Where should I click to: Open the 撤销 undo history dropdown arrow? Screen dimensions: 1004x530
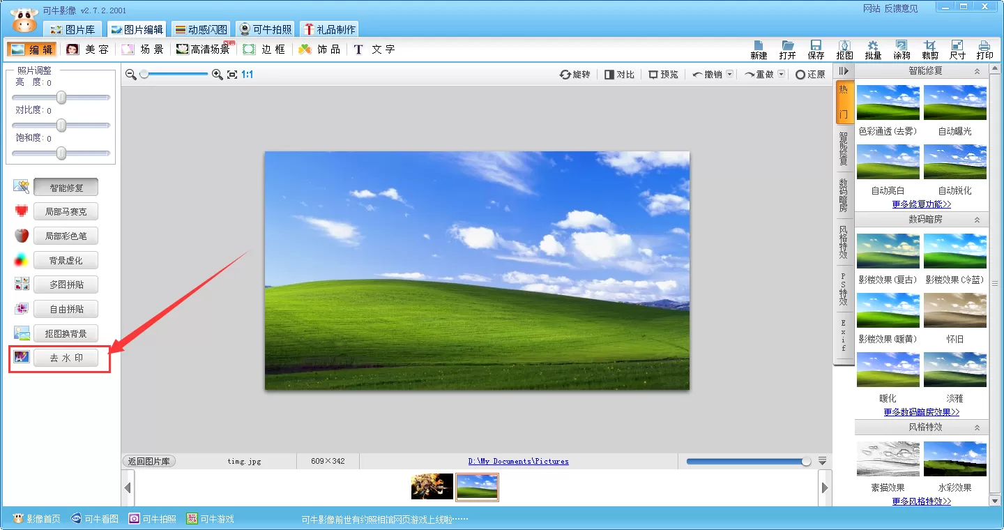729,74
